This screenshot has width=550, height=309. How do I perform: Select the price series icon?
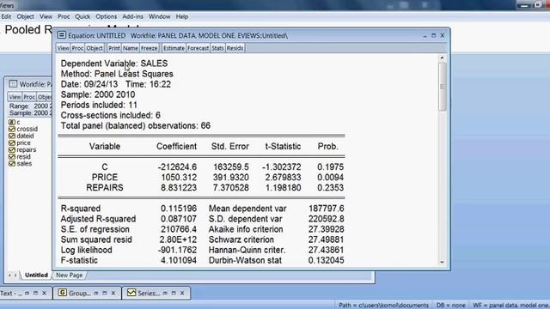[x=11, y=143]
